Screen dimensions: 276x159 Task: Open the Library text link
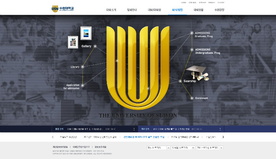(x=75, y=67)
